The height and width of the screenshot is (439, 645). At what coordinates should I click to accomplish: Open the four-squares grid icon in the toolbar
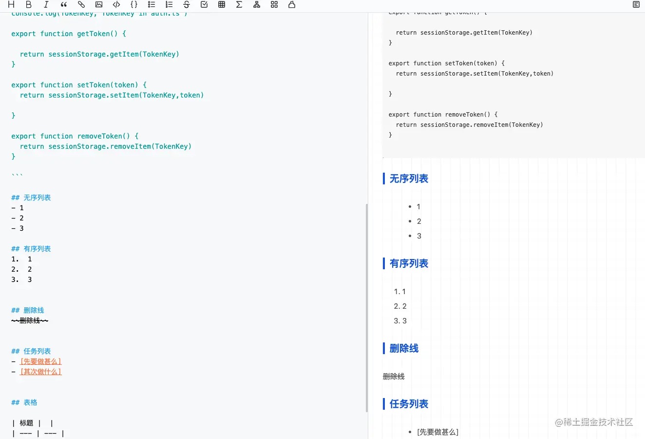(274, 4)
